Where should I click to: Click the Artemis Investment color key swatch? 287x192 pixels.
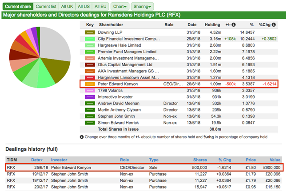[90, 58]
